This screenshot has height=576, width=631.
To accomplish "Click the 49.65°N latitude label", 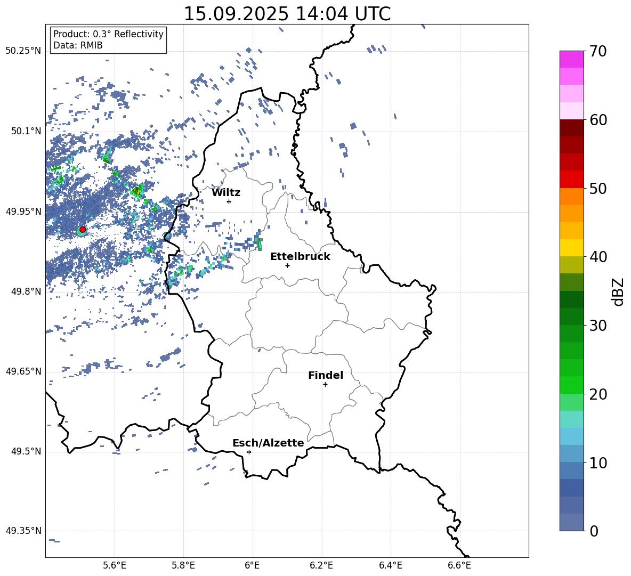I will [x=23, y=371].
